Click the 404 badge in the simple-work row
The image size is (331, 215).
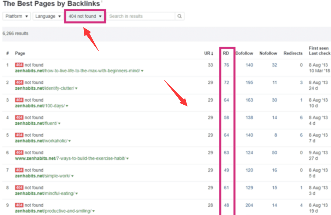(x=19, y=170)
